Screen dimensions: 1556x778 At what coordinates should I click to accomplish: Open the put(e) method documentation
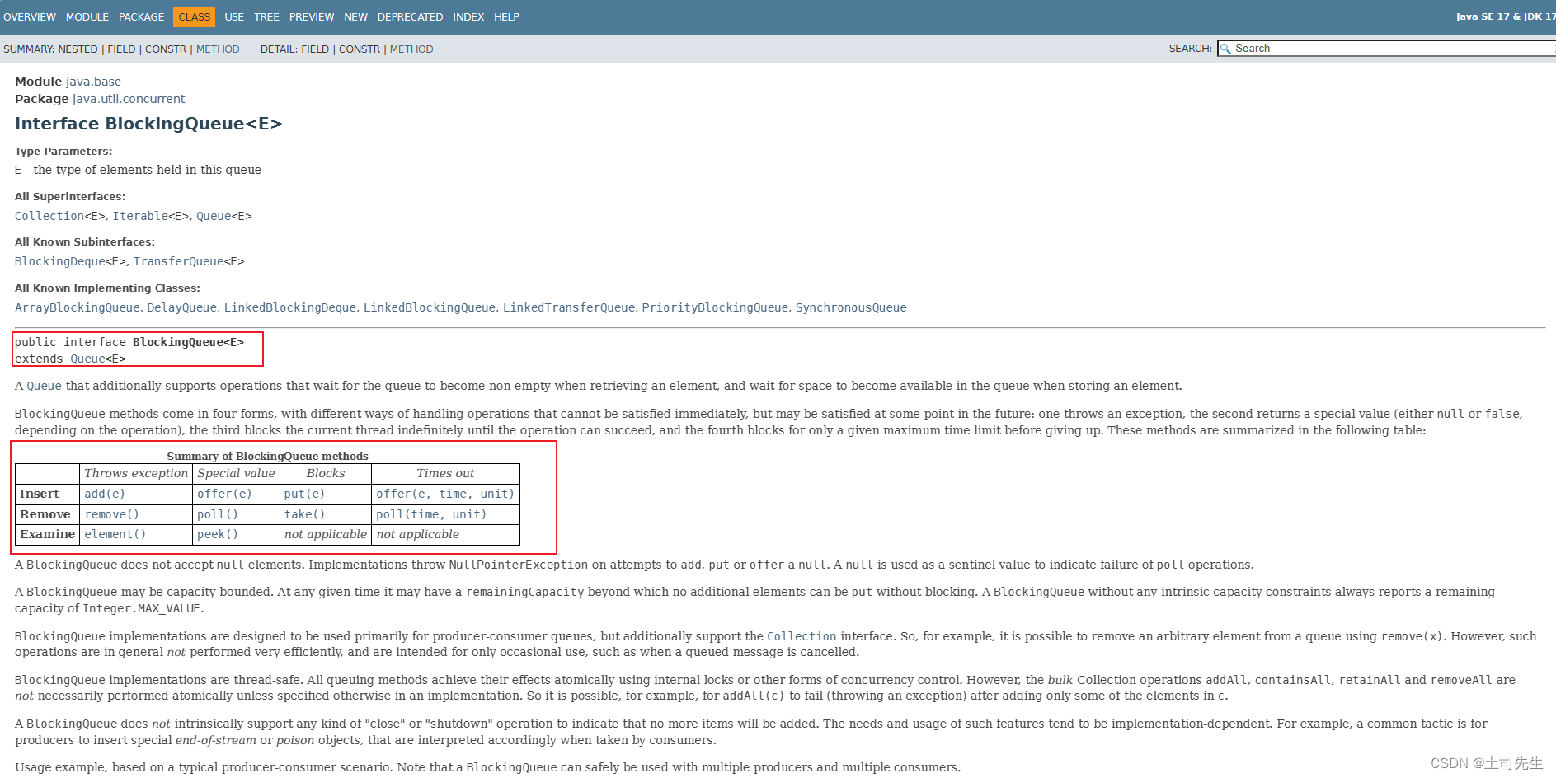coord(303,493)
